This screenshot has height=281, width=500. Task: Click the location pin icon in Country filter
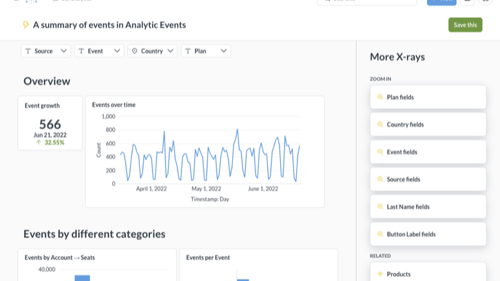pyautogui.click(x=135, y=51)
